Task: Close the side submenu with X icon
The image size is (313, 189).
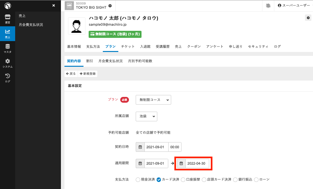Action: 54,5
